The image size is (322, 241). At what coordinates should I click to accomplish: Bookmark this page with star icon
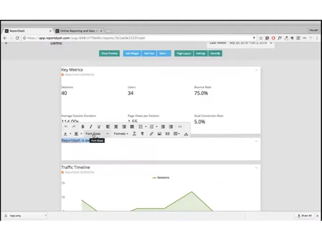tap(261, 38)
